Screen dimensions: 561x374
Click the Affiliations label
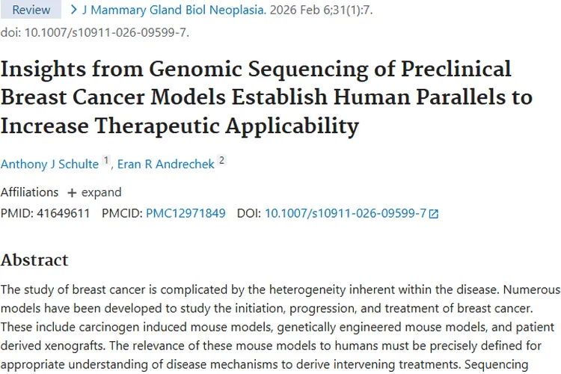pyautogui.click(x=29, y=192)
